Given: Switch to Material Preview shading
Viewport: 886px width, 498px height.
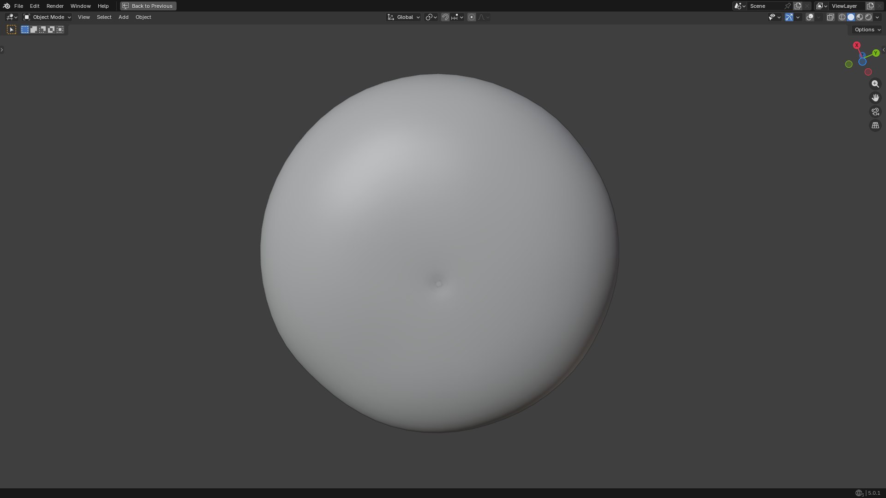Looking at the screenshot, I should 860,17.
